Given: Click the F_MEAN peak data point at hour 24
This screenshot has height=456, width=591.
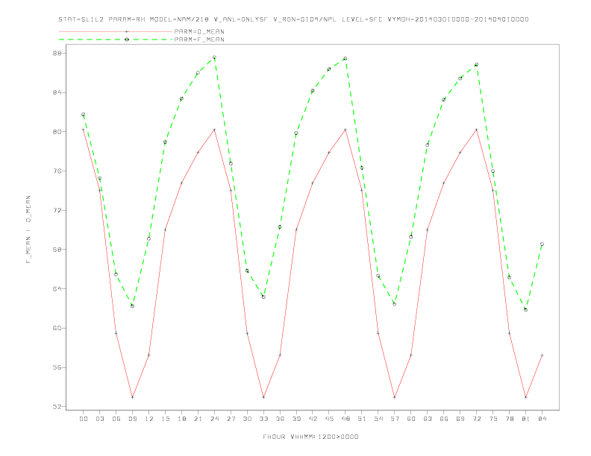Looking at the screenshot, I should tap(214, 57).
